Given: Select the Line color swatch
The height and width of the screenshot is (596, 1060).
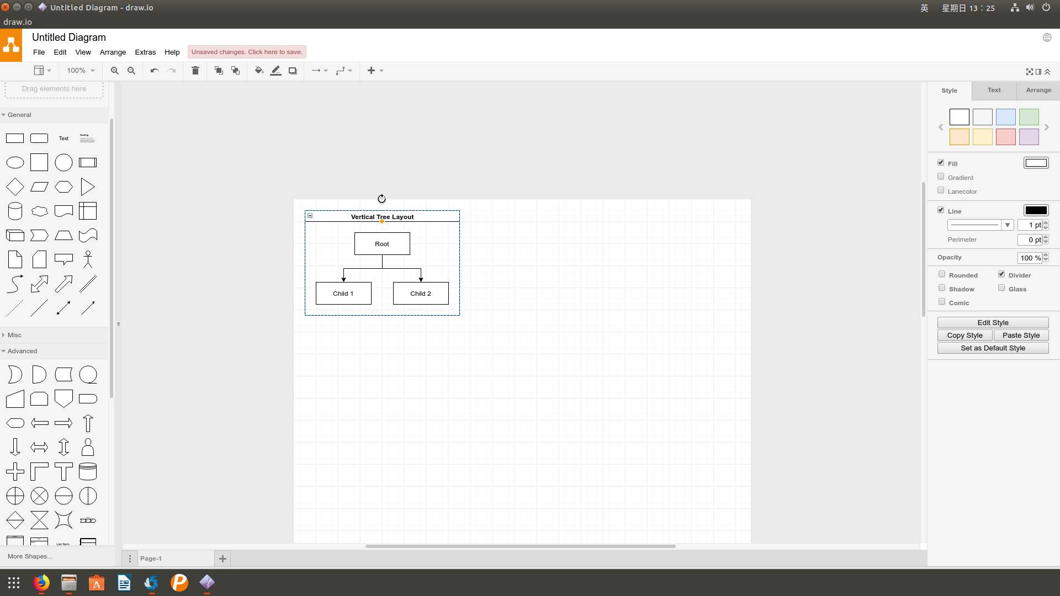Looking at the screenshot, I should tap(1035, 210).
